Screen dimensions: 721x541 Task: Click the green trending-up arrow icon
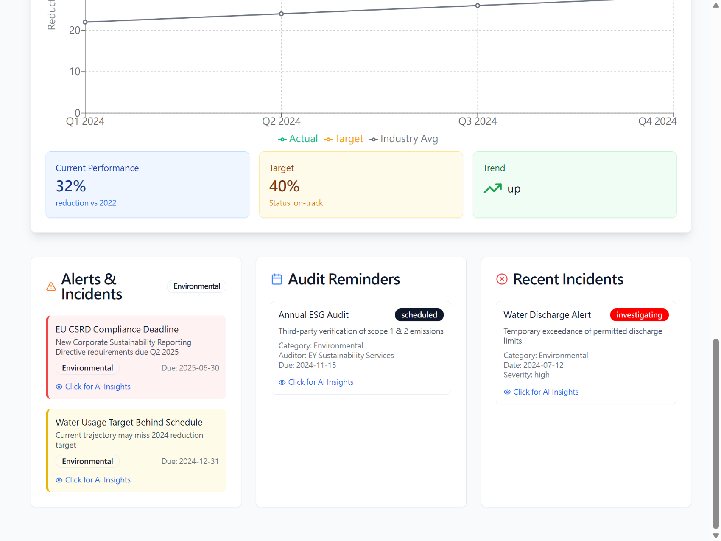click(492, 188)
